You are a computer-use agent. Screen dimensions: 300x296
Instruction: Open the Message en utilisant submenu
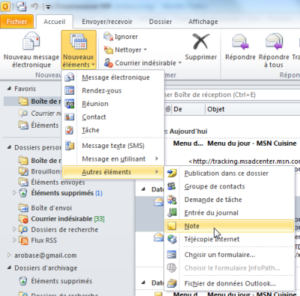coord(112,159)
